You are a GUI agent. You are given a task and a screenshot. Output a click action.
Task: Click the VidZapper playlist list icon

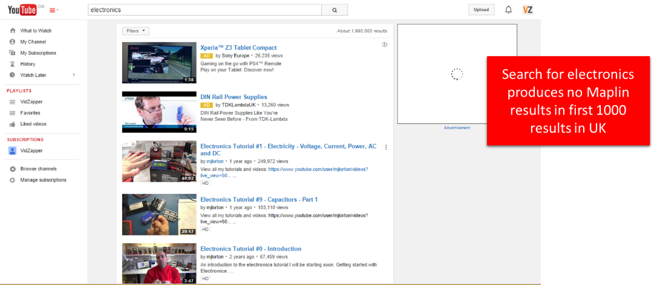(x=13, y=102)
